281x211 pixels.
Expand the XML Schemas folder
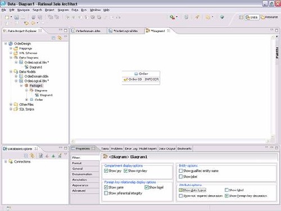(x=11, y=53)
